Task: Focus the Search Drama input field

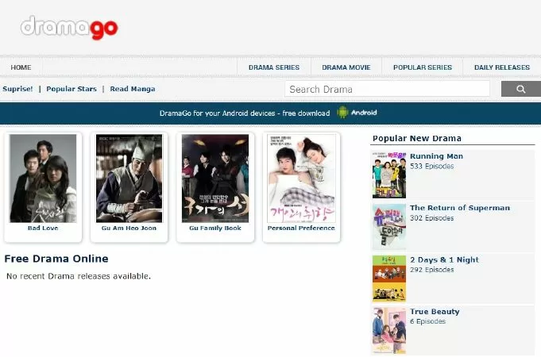Action: (x=387, y=89)
